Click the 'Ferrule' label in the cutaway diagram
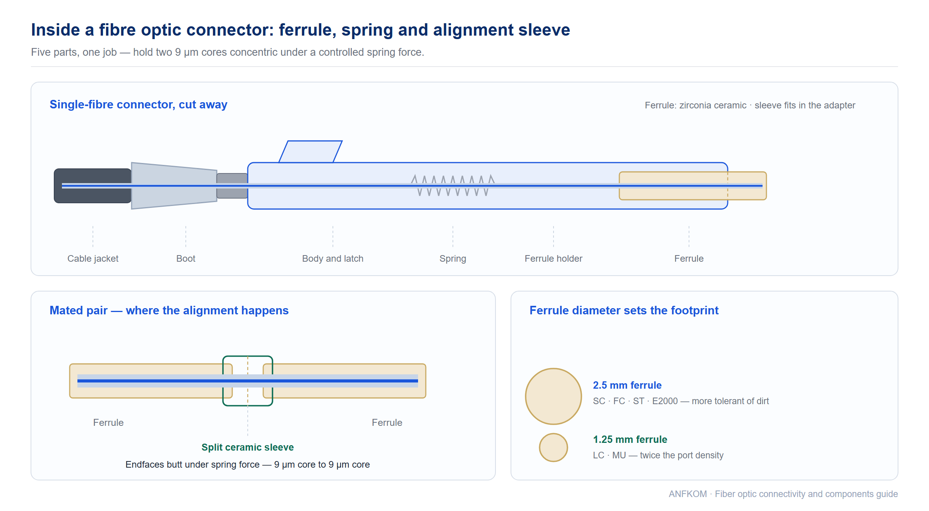This screenshot has height=511, width=929. pos(689,259)
